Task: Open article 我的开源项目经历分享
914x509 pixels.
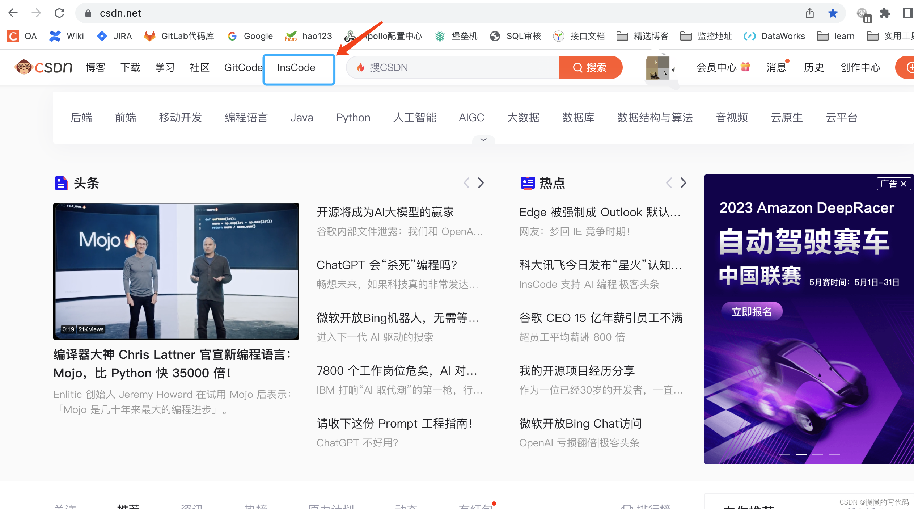Action: pos(577,371)
